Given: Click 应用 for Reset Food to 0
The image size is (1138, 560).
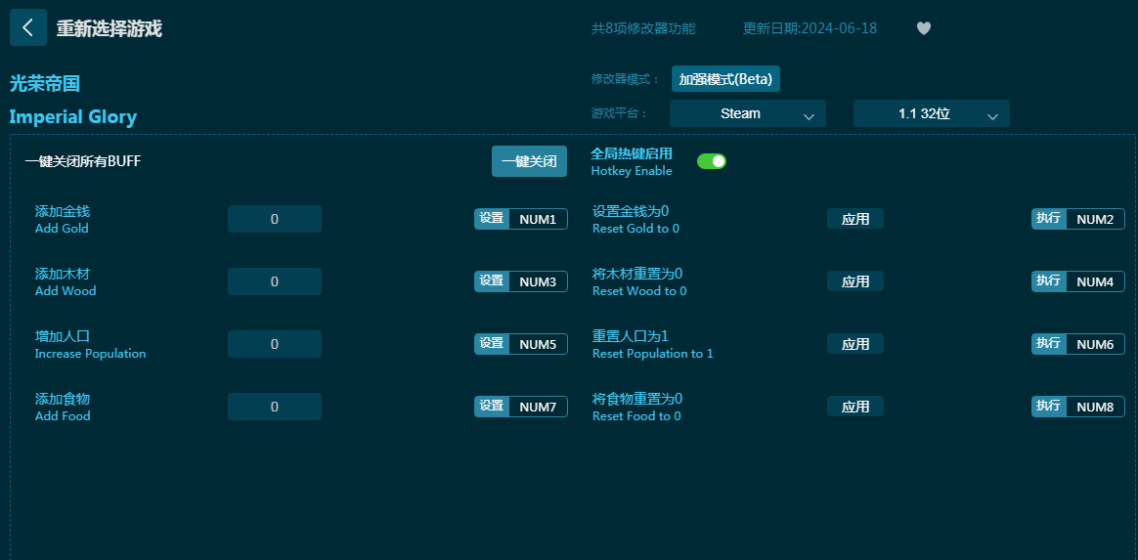Looking at the screenshot, I should click(854, 407).
